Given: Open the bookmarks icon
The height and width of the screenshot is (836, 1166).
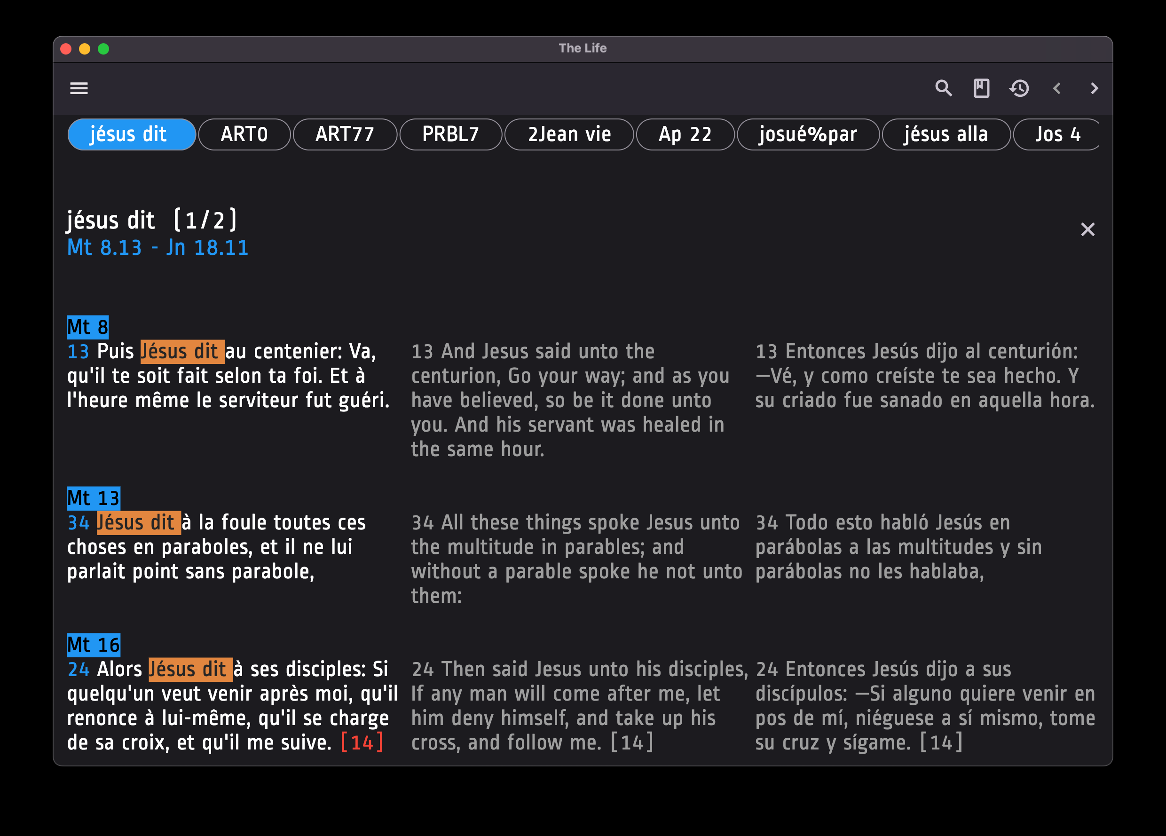Looking at the screenshot, I should coord(981,88).
